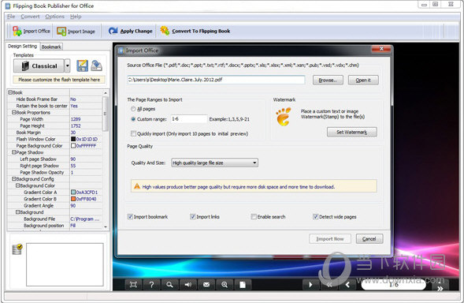This screenshot has width=464, height=303.
Task: Switch to the Design Setting tab
Action: point(23,47)
